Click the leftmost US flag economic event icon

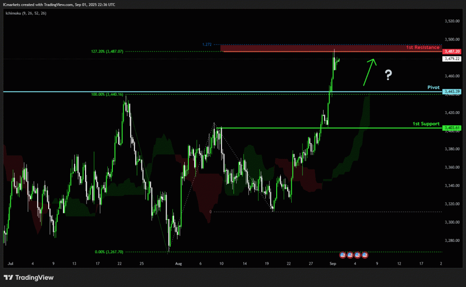pyautogui.click(x=343, y=255)
